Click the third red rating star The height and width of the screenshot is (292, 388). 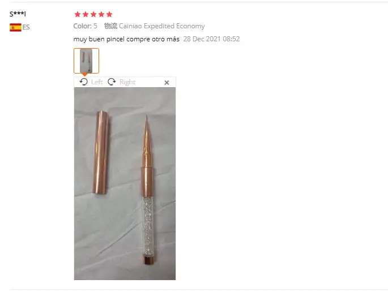coord(93,14)
